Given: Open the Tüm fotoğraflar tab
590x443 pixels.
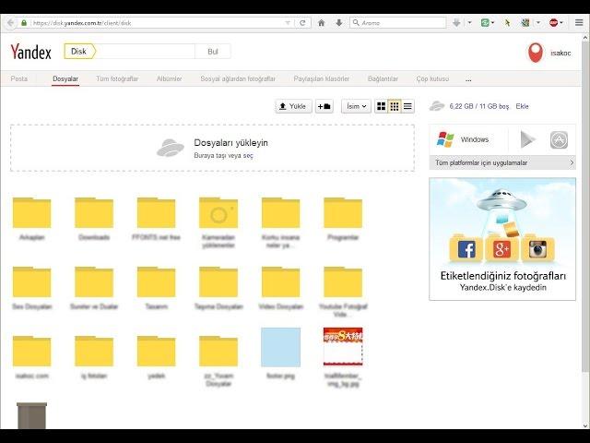Looking at the screenshot, I should tap(117, 78).
